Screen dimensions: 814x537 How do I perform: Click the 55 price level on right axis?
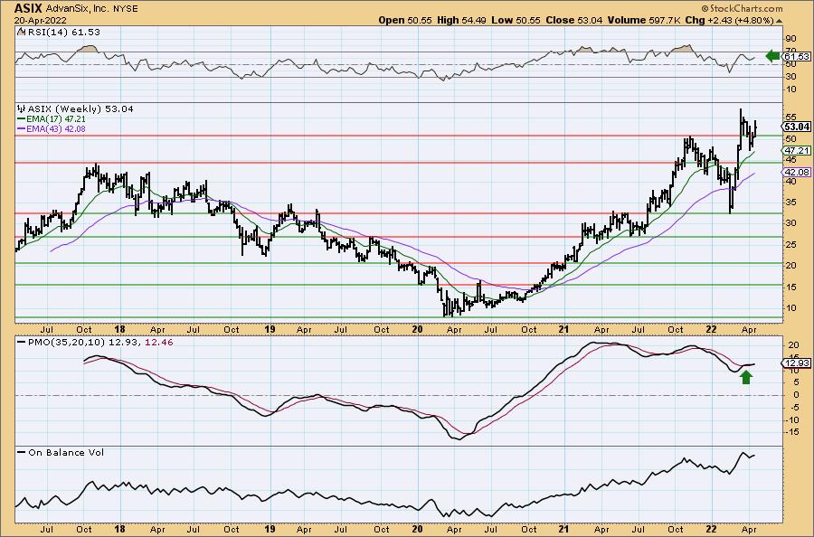(x=791, y=118)
